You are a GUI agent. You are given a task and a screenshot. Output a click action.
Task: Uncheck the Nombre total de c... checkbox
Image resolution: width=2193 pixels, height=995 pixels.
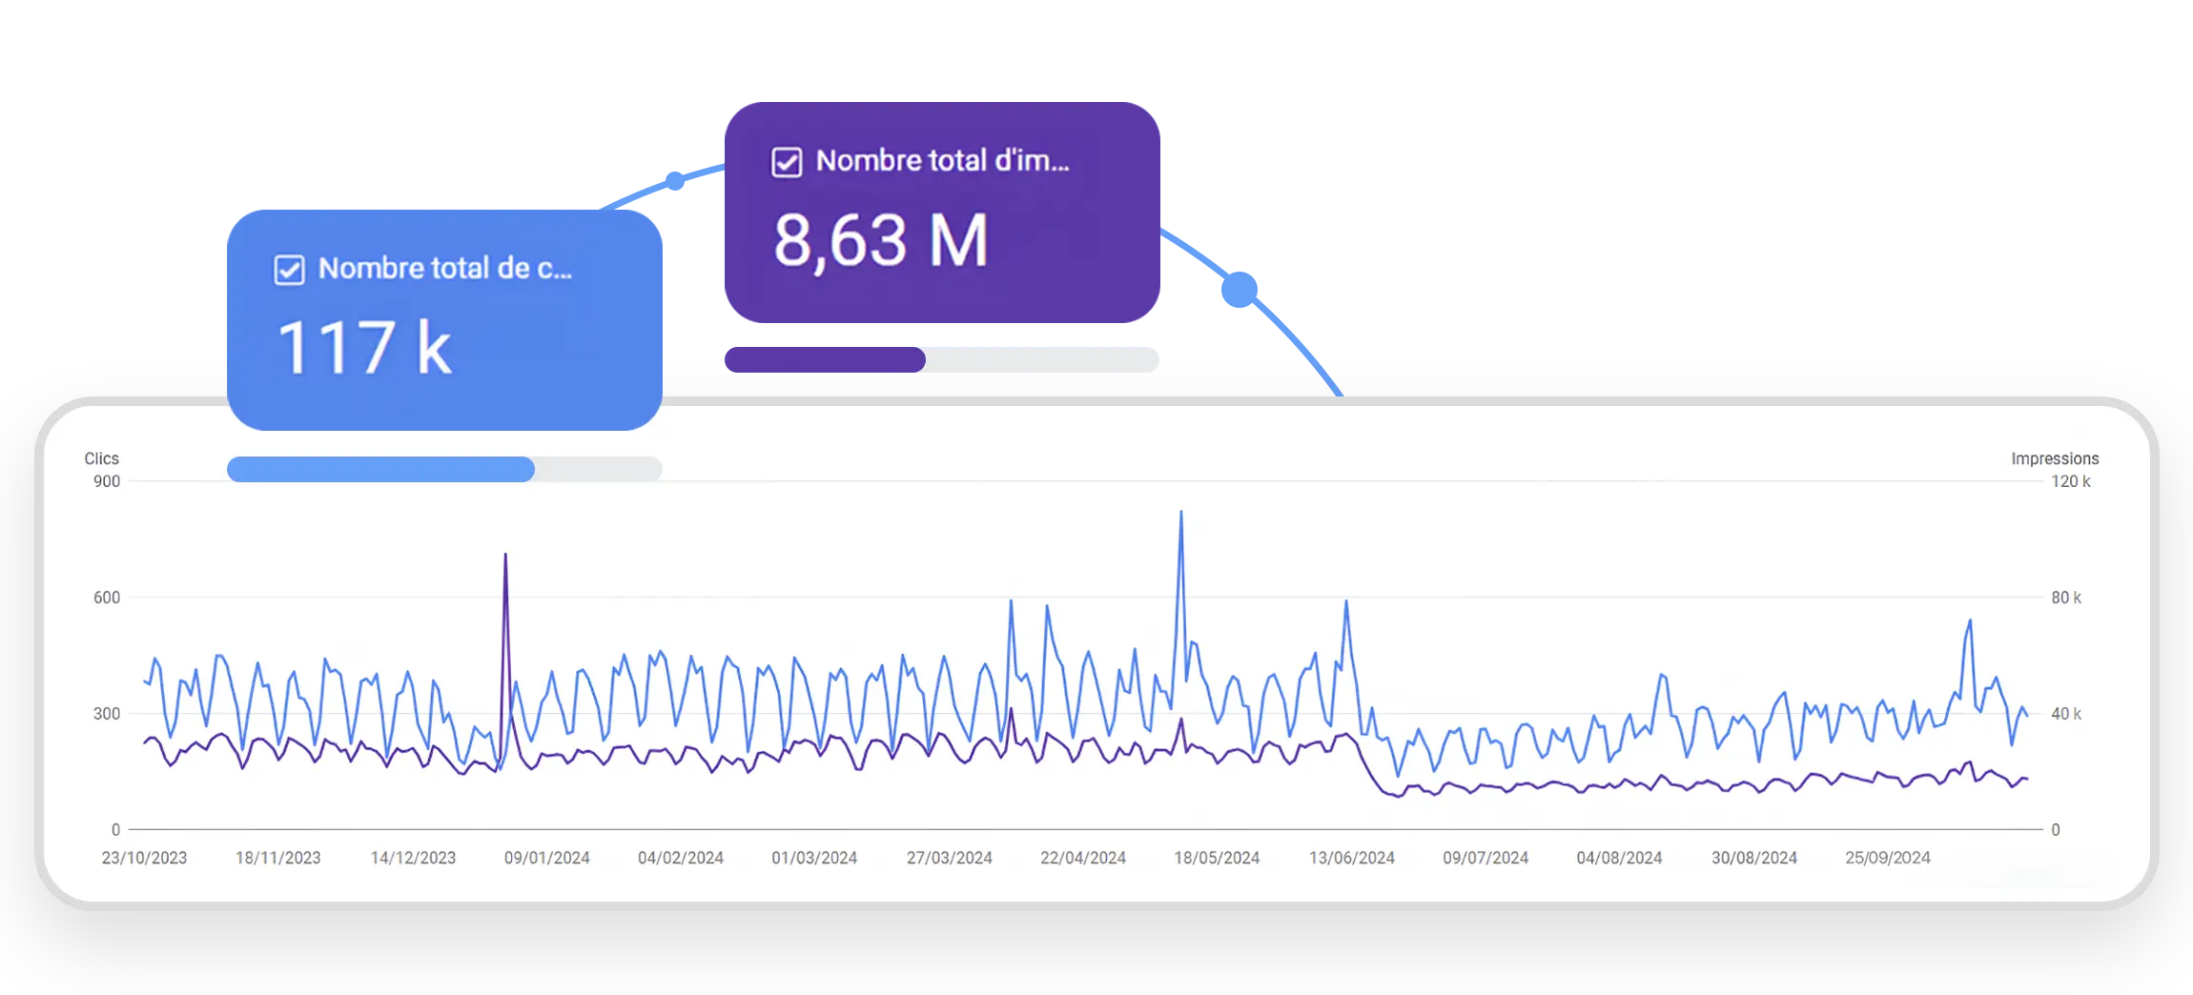(x=290, y=270)
